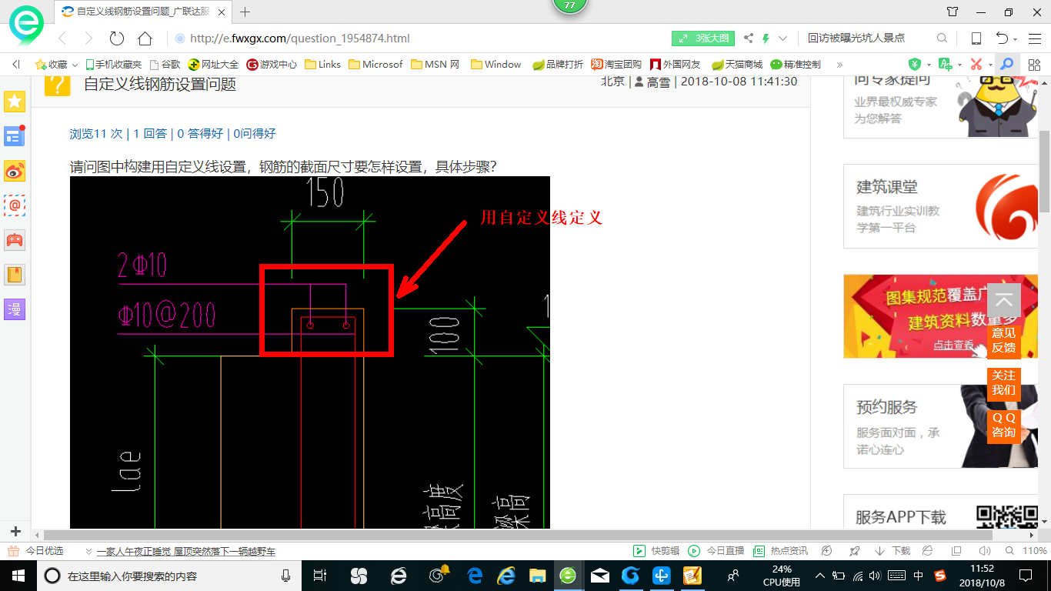
Task: Open the 外国网友 bookmark
Action: [x=675, y=65]
